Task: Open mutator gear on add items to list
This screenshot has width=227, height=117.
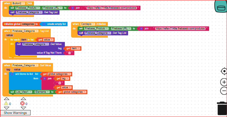Action: (12, 74)
